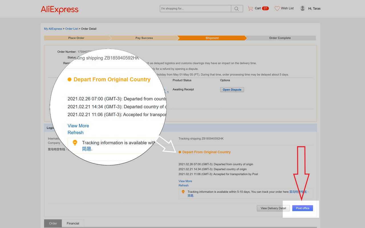
Task: Click the 2021.02.21 11:06 Accepted for transportation entry
Action: [218, 174]
